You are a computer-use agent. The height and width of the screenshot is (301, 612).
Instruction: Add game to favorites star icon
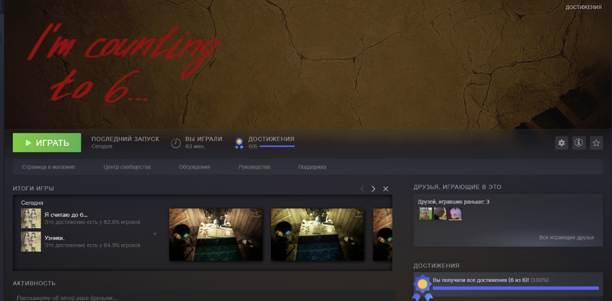(596, 143)
